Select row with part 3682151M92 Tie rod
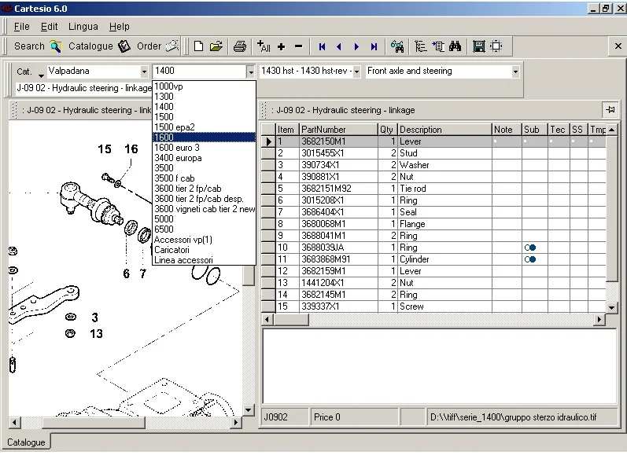The image size is (627, 455). 433,189
